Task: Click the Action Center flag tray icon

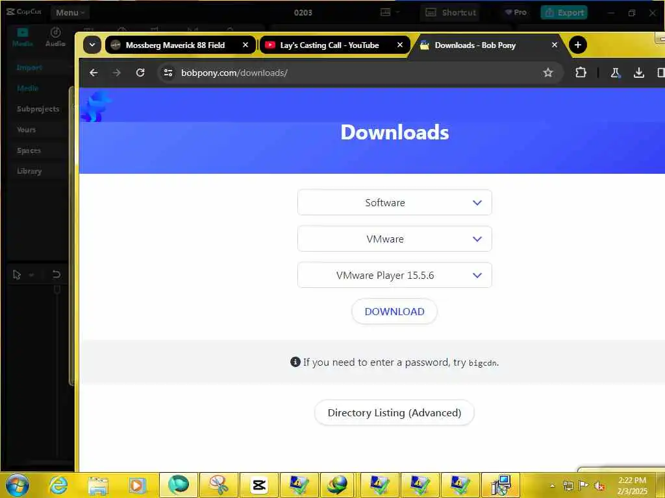Action: pos(584,486)
